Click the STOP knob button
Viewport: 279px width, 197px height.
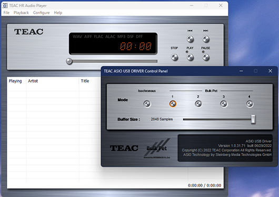click(174, 57)
